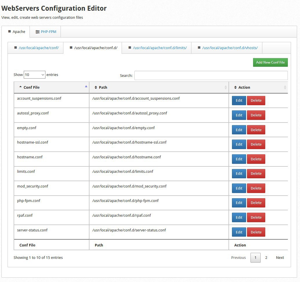
Task: Edit account_suspensions.conf
Action: click(x=239, y=101)
